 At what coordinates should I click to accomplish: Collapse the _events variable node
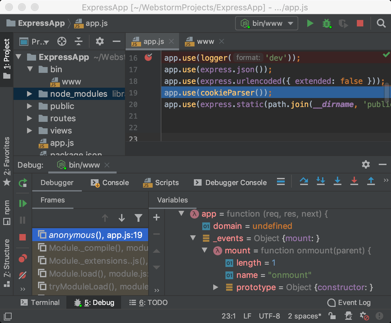tap(193, 238)
